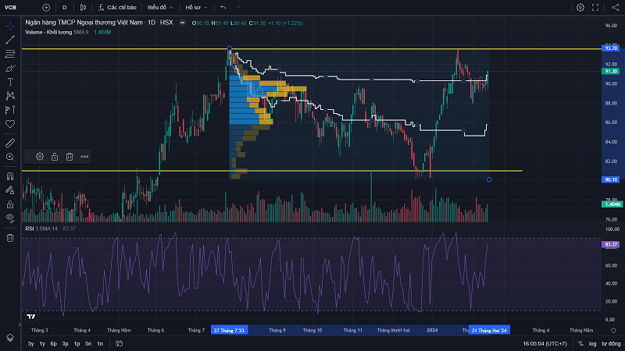The width and height of the screenshot is (625, 351).
Task: Open the Biểu đồ dropdown
Action: (159, 7)
